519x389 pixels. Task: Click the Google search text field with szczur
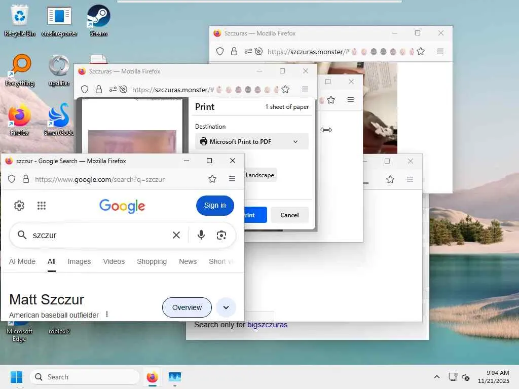tap(99, 235)
